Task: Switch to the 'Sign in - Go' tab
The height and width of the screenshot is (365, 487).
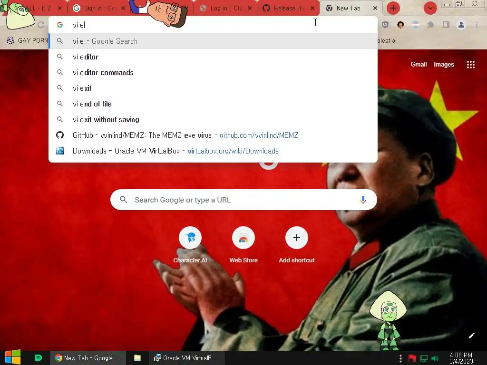Action: pyautogui.click(x=98, y=9)
